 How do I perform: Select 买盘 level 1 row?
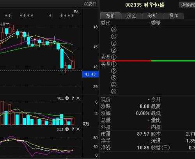pyautogui.click(x=147, y=64)
